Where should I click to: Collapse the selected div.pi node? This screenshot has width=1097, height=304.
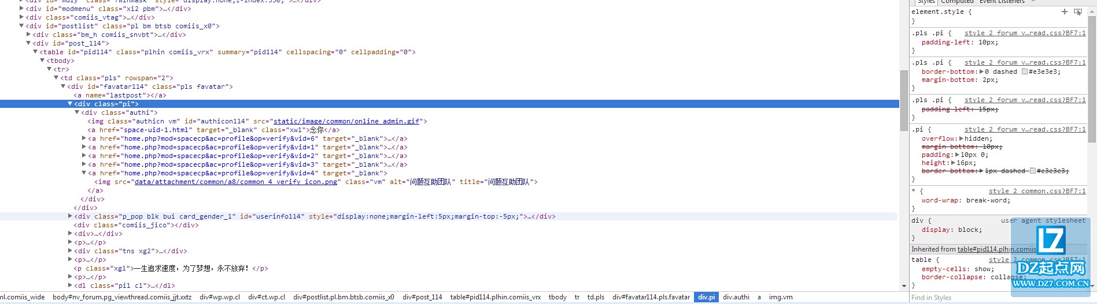(x=71, y=104)
